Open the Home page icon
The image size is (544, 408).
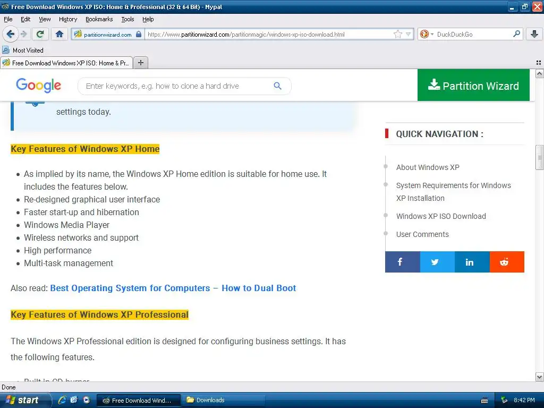tap(59, 34)
